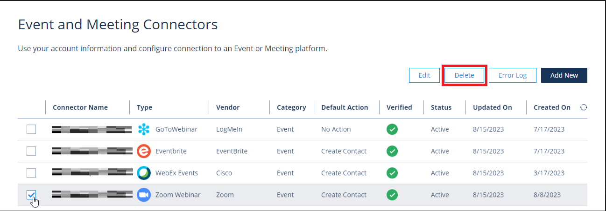Viewport: 606px width, 211px height.
Task: Click the green verified checkmark for Zoom Webinar
Action: pyautogui.click(x=392, y=195)
